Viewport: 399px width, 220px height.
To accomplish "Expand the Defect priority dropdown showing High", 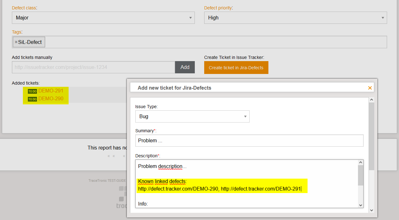I will pyautogui.click(x=295, y=18).
